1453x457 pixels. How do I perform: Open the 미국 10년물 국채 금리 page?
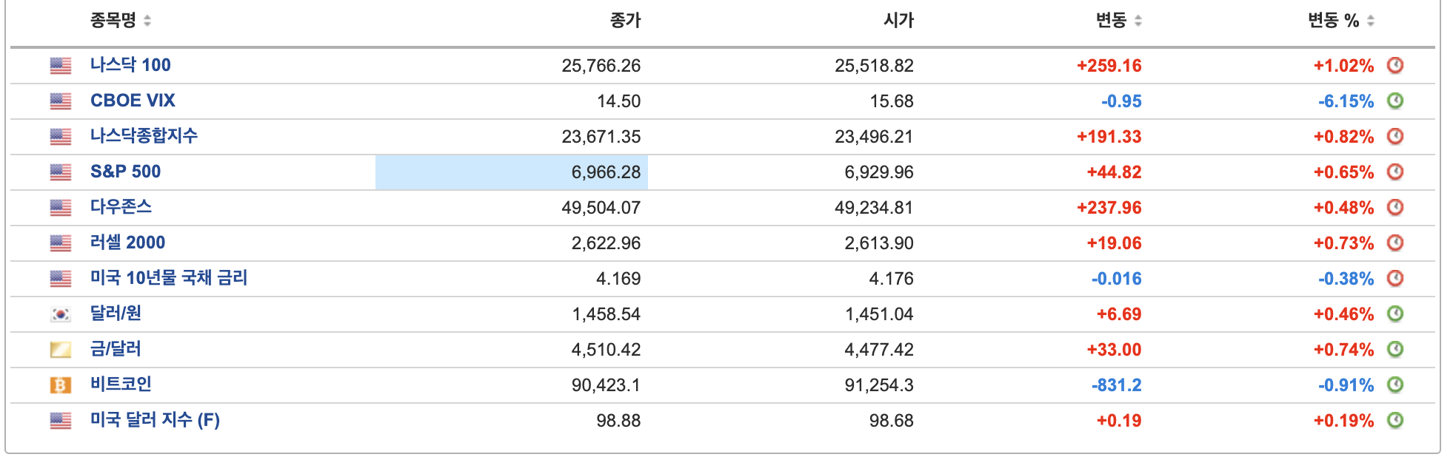coord(169,278)
